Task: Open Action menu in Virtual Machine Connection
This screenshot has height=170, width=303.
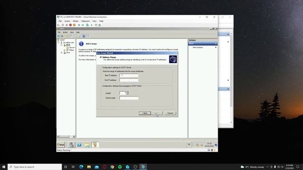Action: click(x=67, y=21)
